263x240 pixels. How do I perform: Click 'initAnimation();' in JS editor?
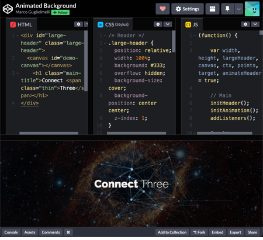tap(234, 110)
